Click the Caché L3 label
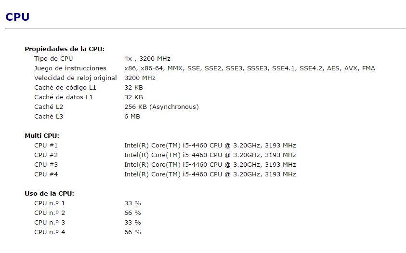Viewport: 406px width, 253px height. pos(49,117)
